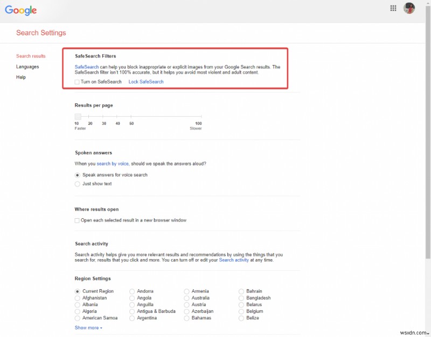Screen dimensions: 431x337
Task: Enable Turn on SafeSearch
Action: (77, 82)
